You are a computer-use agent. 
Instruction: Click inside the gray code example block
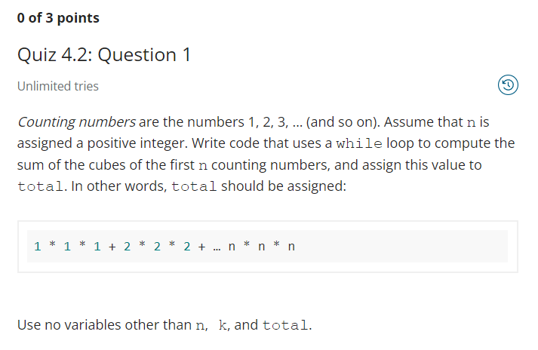[x=267, y=247]
